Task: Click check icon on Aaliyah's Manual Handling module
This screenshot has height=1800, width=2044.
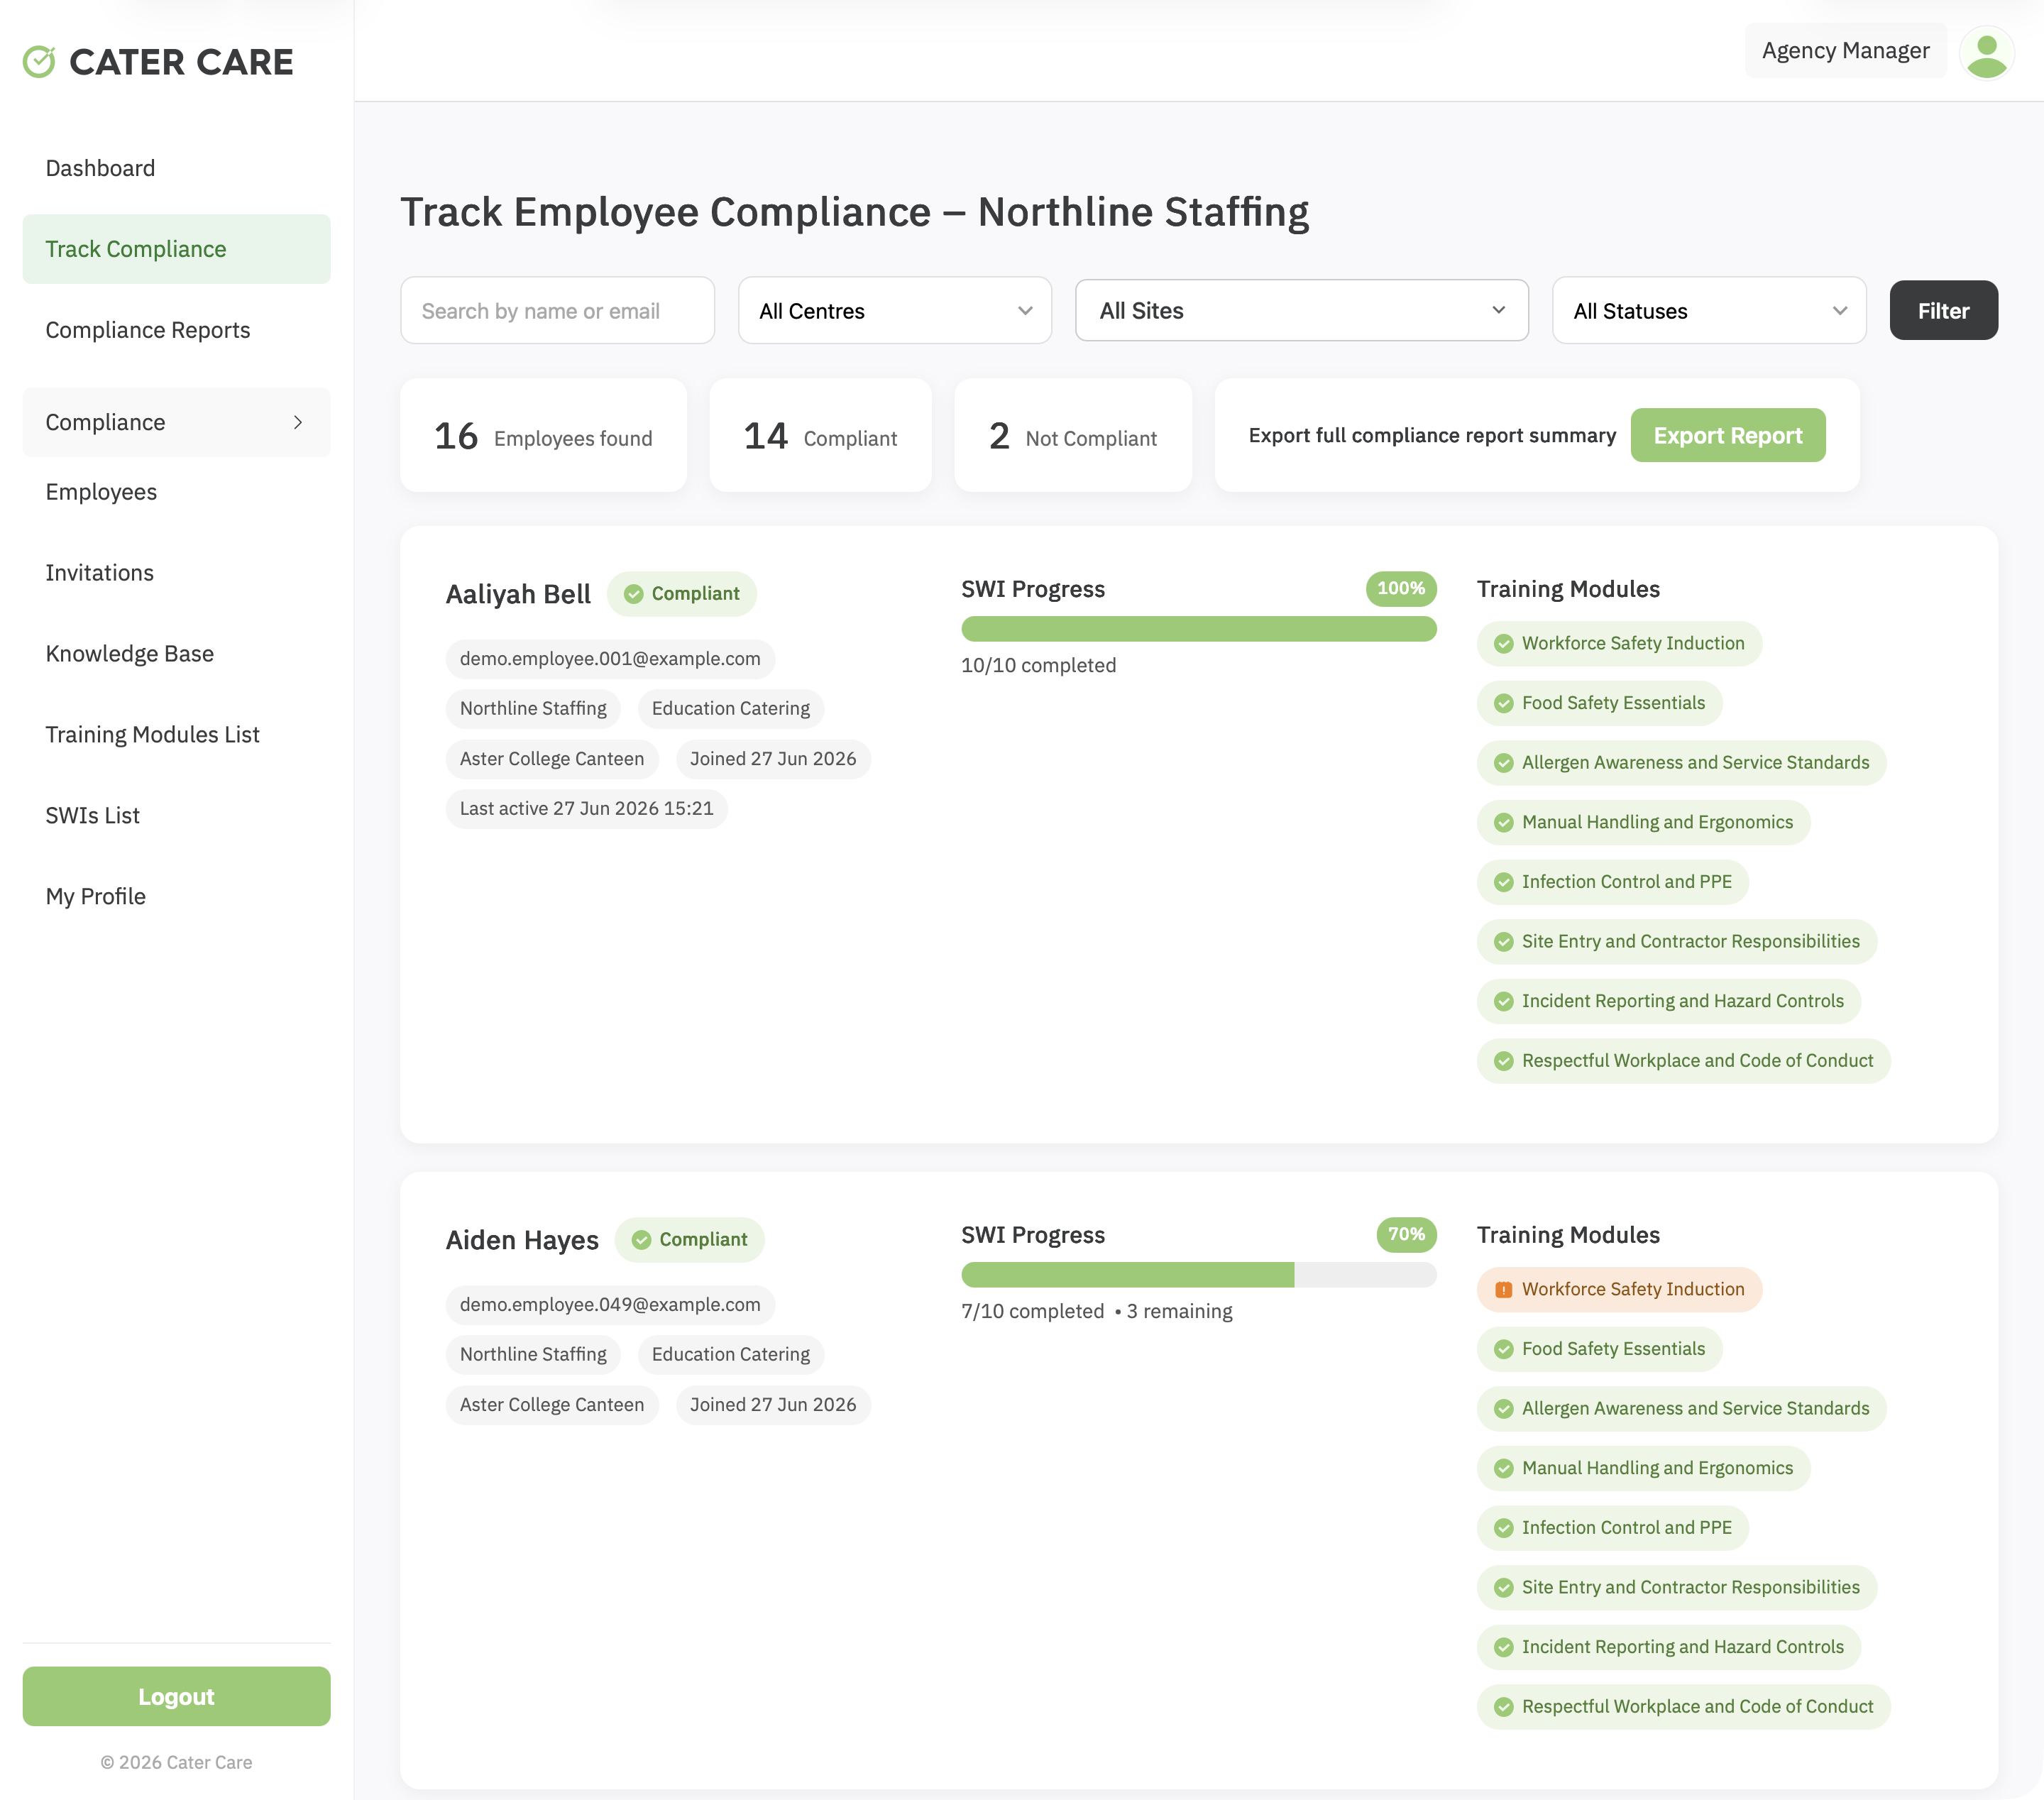Action: point(1503,823)
